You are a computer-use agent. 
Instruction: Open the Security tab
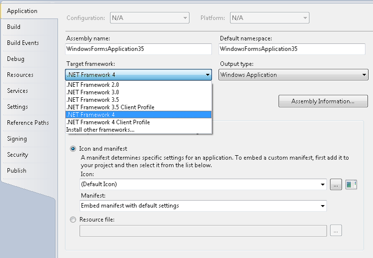(x=29, y=155)
